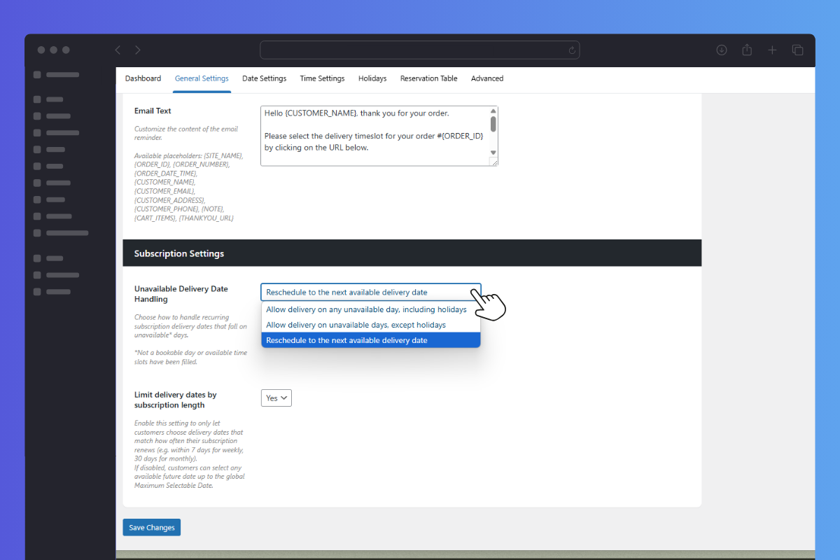840x560 pixels.
Task: Click the share icon in browser toolbar
Action: pyautogui.click(x=747, y=50)
